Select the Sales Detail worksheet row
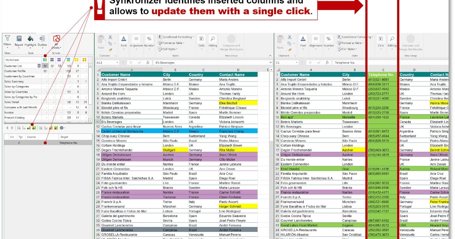This screenshot has width=455, height=239. point(45,102)
